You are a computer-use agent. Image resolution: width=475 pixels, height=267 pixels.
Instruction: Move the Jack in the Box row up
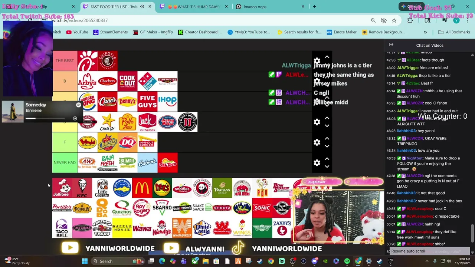coord(327,118)
